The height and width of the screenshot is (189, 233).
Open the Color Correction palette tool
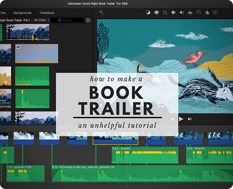coord(156,12)
